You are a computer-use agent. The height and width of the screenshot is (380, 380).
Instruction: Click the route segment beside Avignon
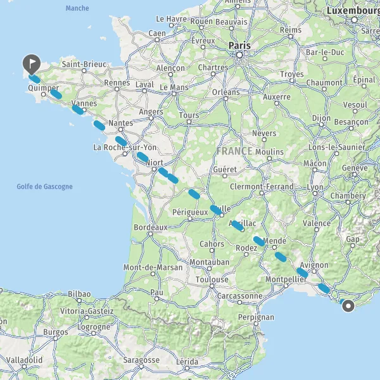click(x=303, y=272)
